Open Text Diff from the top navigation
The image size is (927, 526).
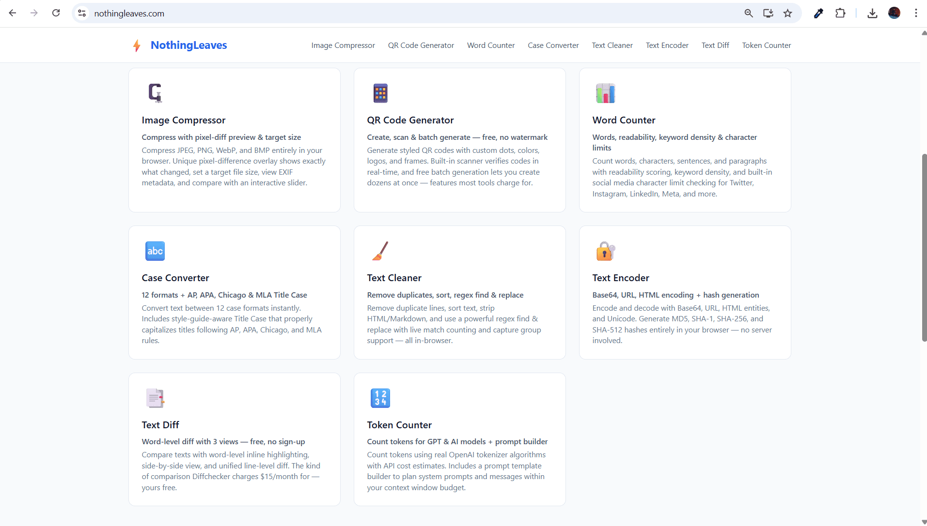point(715,45)
